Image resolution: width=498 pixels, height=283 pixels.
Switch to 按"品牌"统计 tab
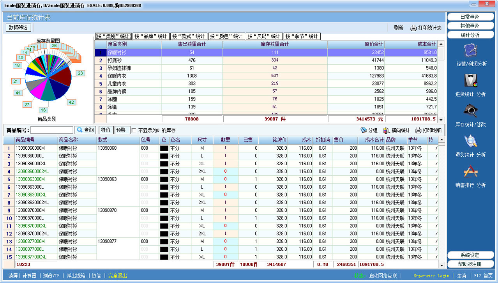pos(151,36)
